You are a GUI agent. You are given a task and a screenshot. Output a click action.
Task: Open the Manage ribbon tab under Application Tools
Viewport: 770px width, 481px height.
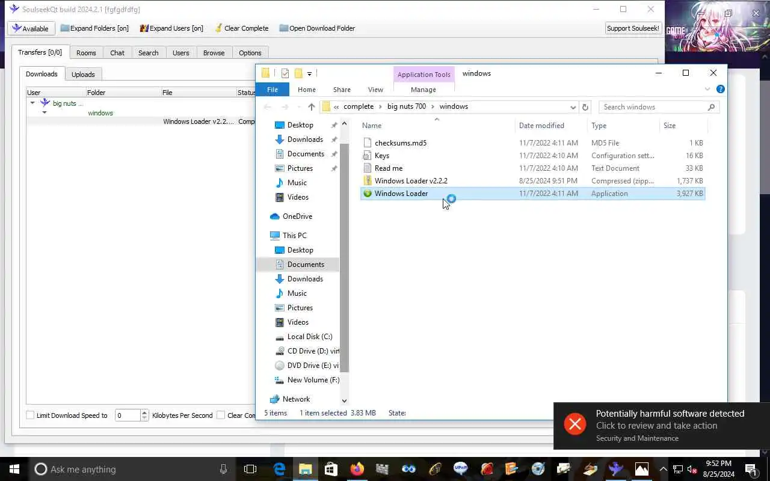click(423, 90)
